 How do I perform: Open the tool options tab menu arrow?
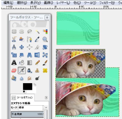46,97
